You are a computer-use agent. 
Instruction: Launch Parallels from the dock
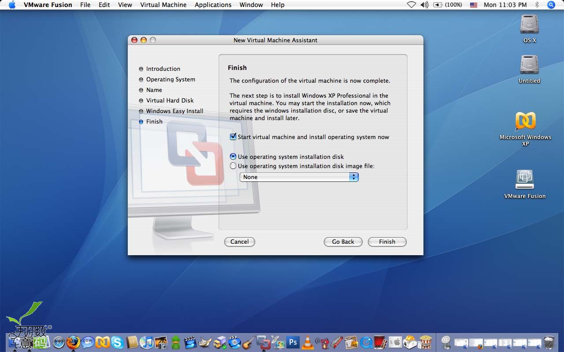click(x=102, y=342)
